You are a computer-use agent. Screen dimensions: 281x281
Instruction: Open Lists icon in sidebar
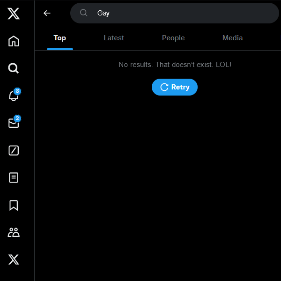point(14,178)
